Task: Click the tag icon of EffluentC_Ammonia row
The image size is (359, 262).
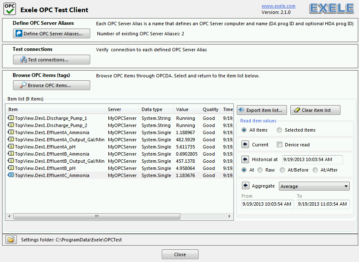Action: pos(11,175)
